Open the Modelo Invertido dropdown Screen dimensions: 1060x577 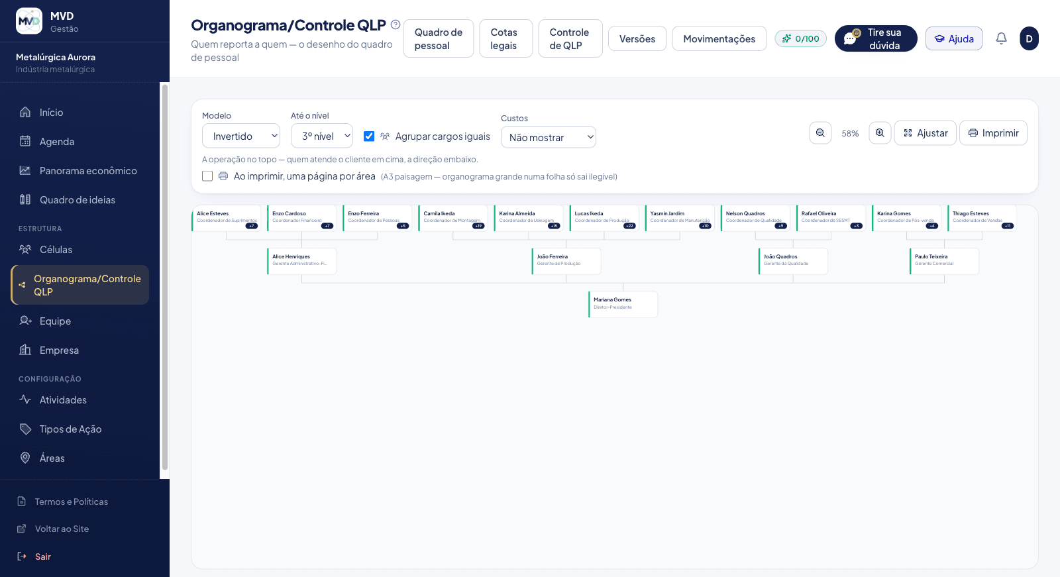[x=241, y=136]
